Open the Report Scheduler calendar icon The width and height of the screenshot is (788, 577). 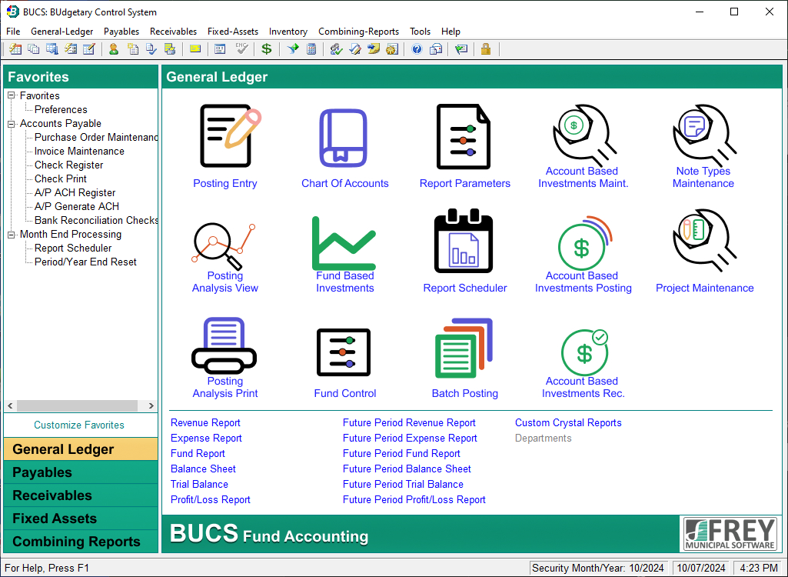[x=464, y=241]
